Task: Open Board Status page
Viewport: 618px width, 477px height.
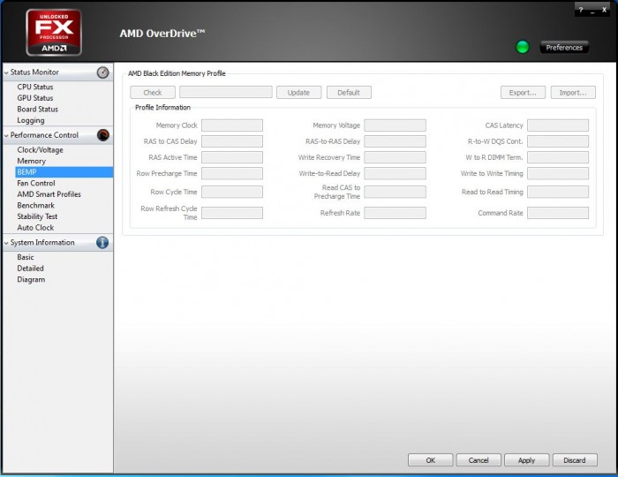Action: pos(37,110)
